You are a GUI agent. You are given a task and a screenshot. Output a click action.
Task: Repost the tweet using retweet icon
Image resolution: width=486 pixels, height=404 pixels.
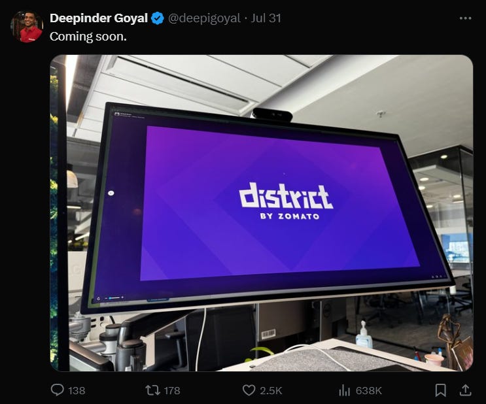pos(152,390)
